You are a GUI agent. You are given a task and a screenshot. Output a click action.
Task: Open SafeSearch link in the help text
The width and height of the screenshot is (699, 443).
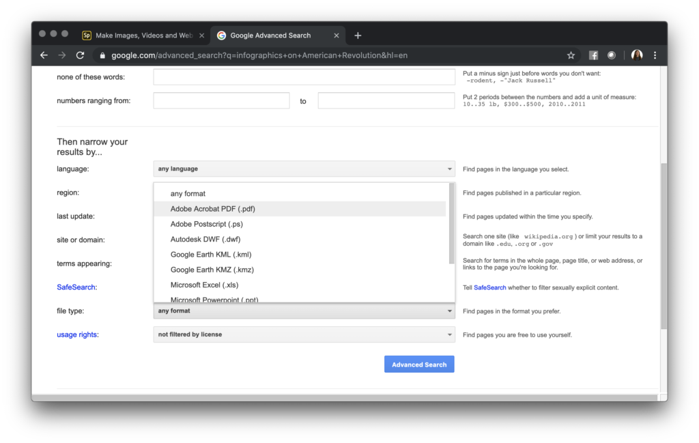489,287
